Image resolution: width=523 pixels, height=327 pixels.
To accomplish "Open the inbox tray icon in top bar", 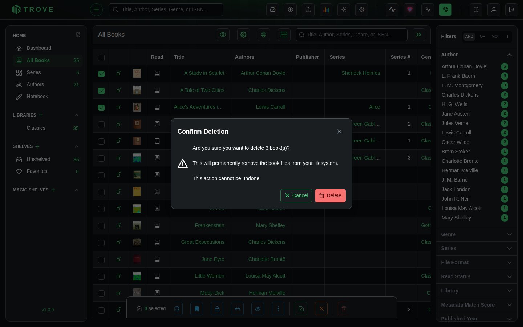I will [273, 9].
